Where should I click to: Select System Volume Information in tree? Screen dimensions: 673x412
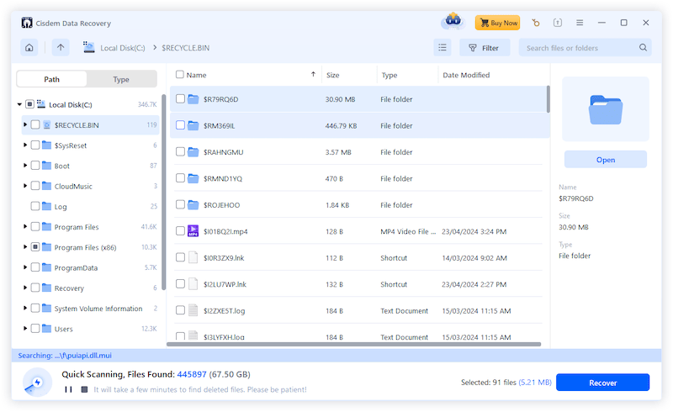pyautogui.click(x=98, y=309)
